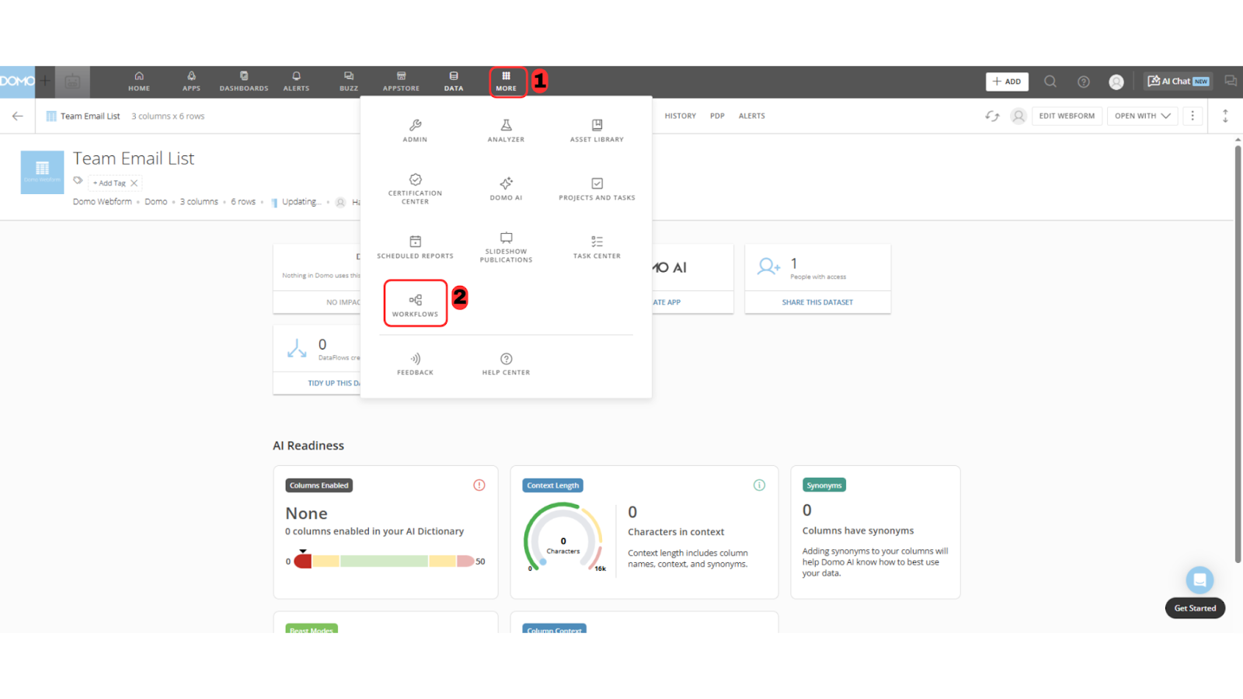Click the Context Length gauge
Image resolution: width=1243 pixels, height=699 pixels.
563,537
